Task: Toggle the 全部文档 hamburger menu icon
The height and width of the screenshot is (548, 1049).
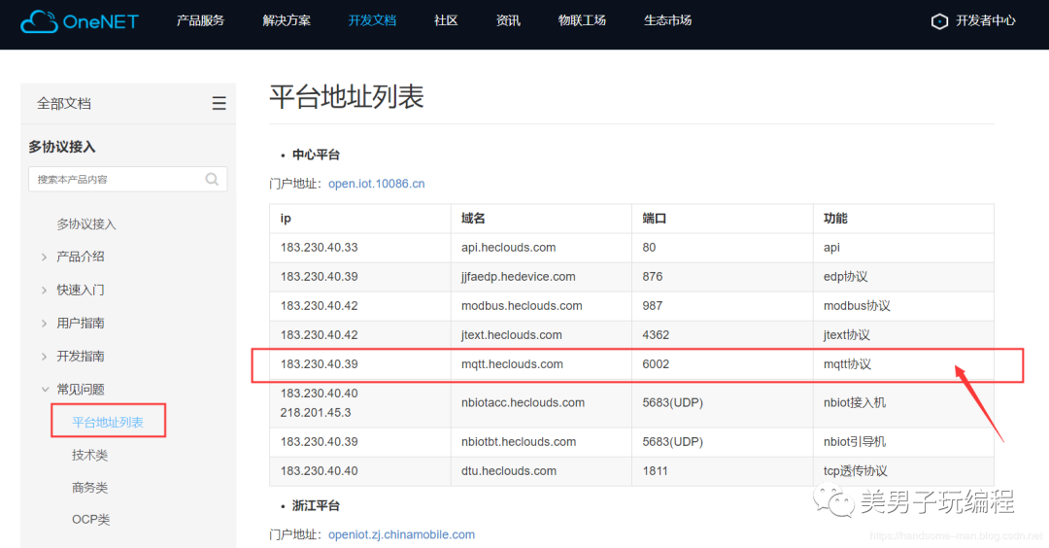Action: tap(219, 103)
